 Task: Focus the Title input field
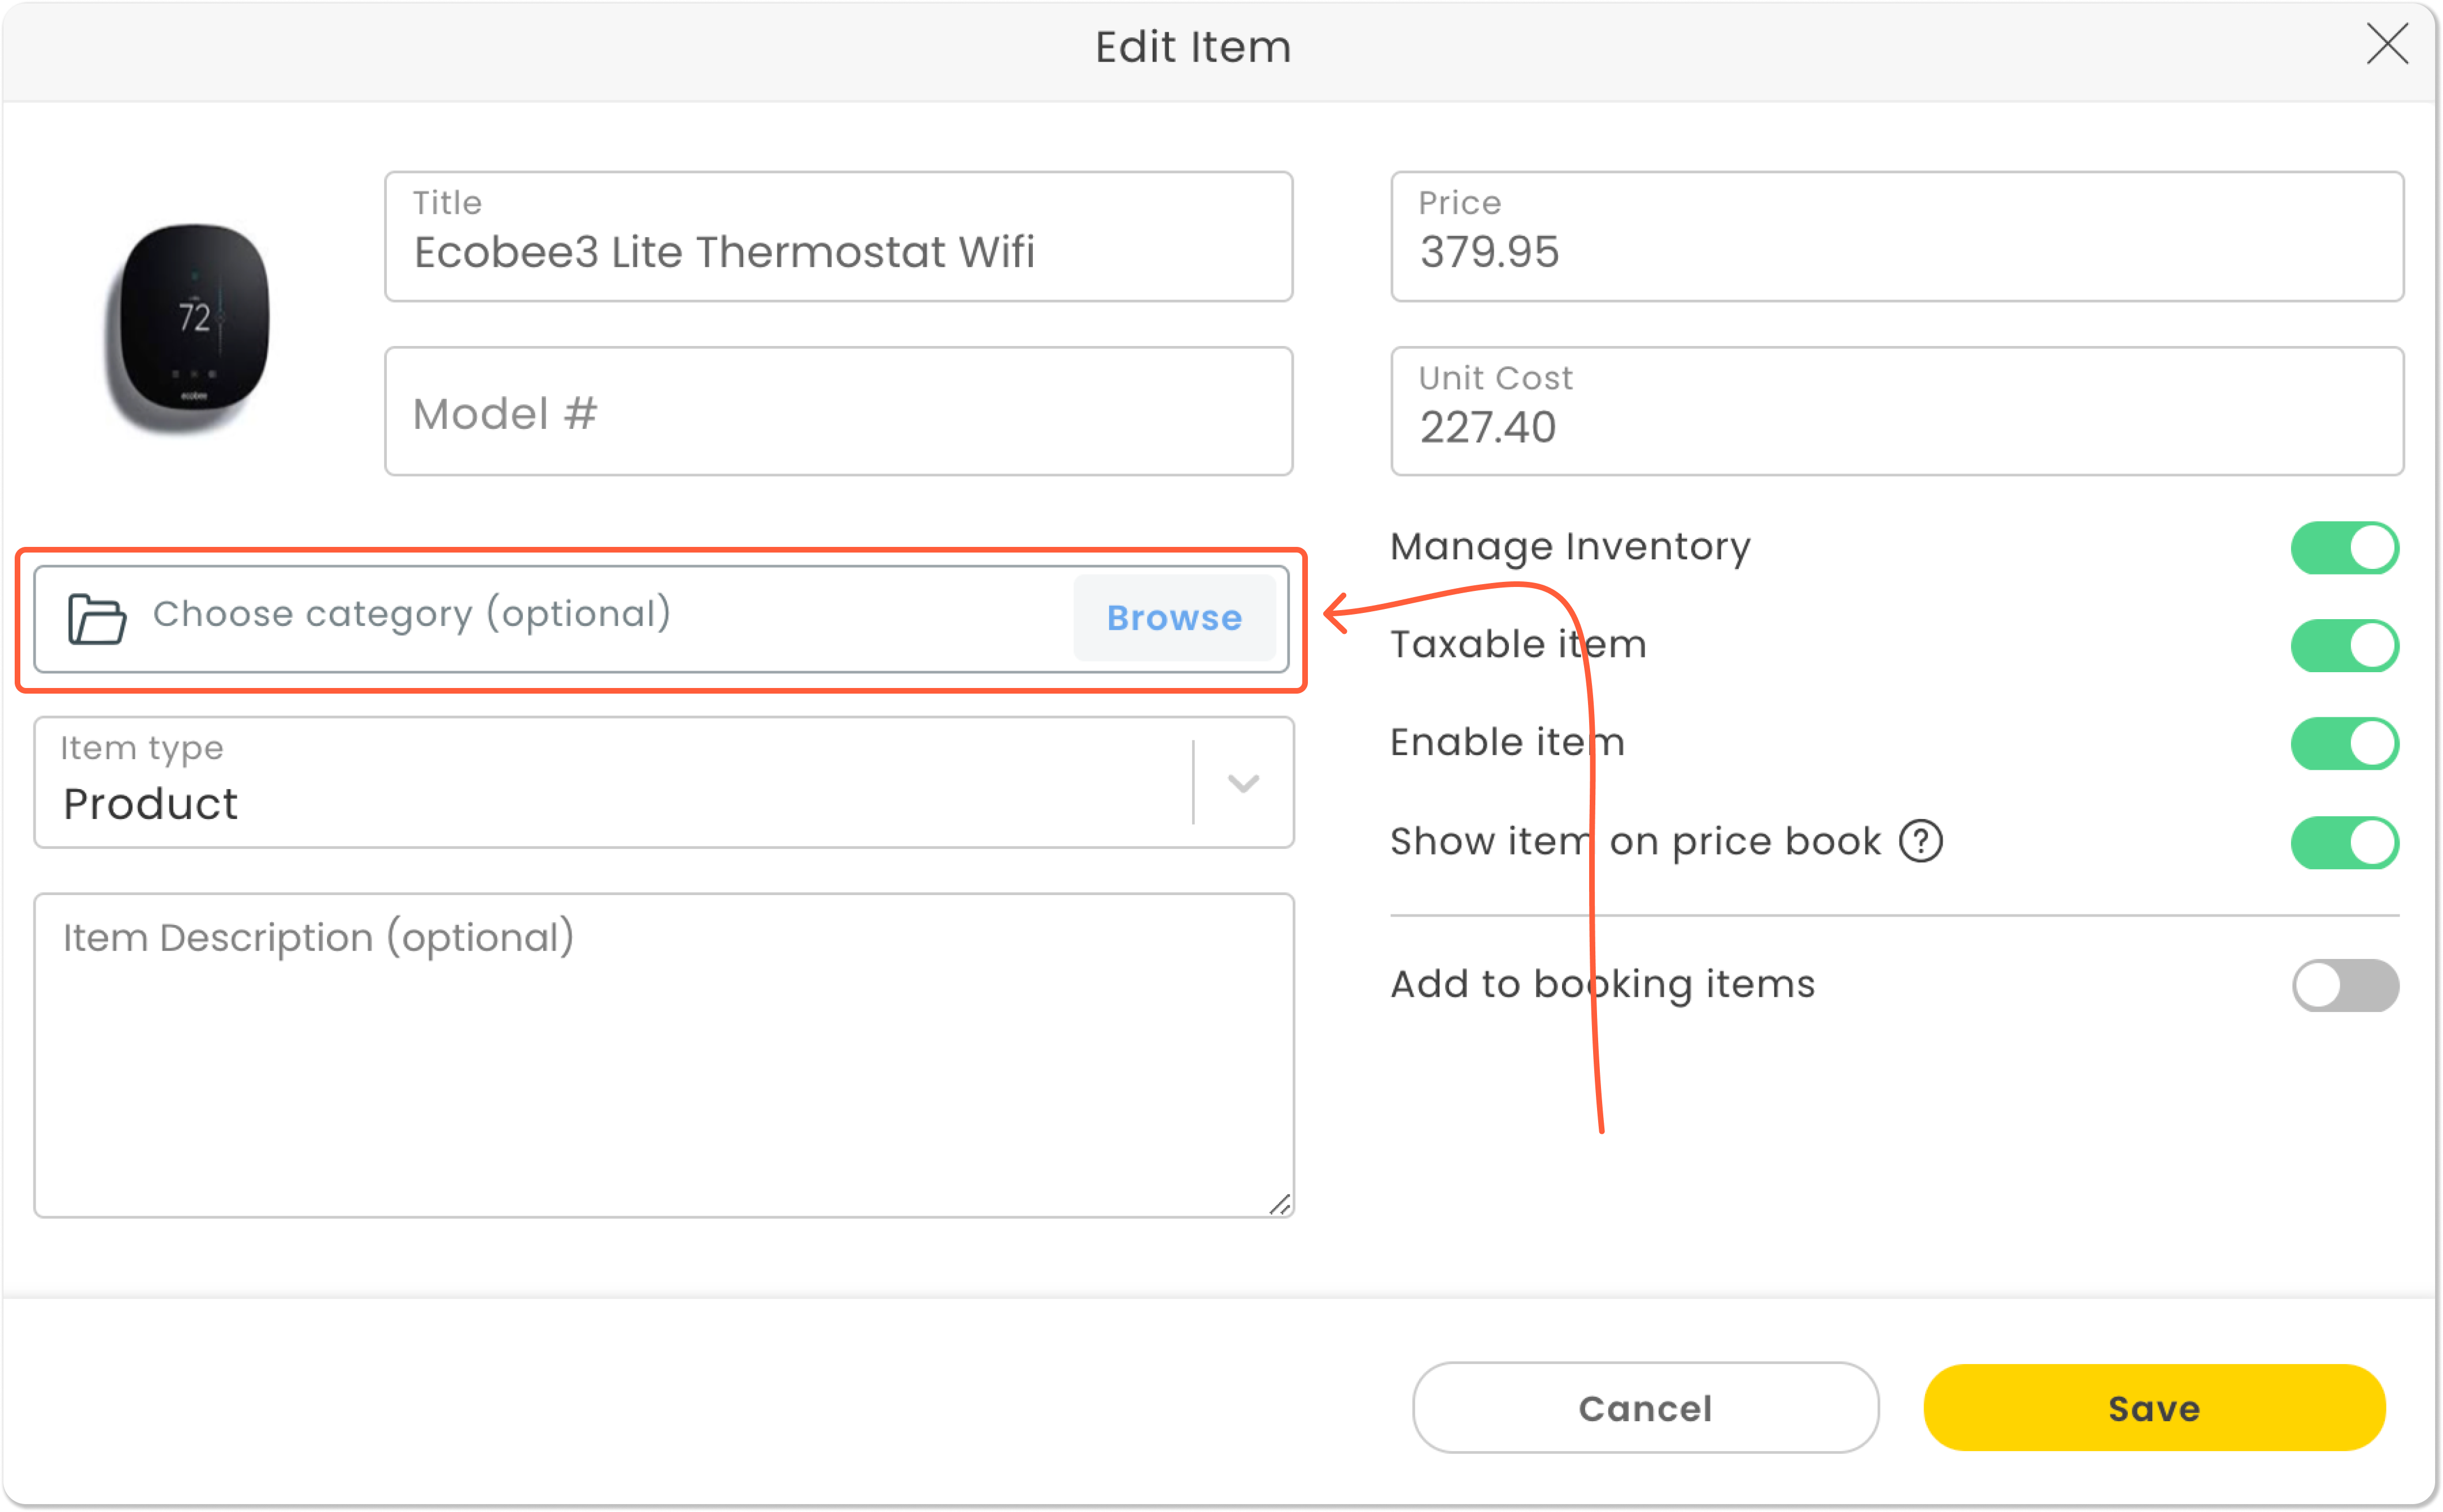[x=839, y=250]
